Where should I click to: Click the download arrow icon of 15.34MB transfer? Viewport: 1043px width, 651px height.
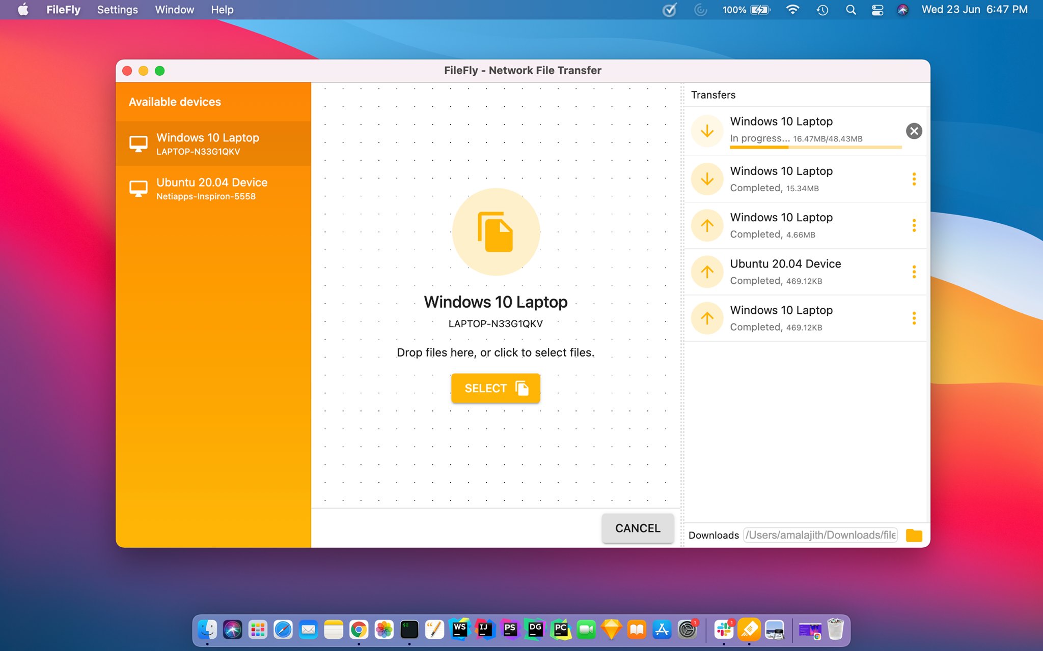pos(707,179)
